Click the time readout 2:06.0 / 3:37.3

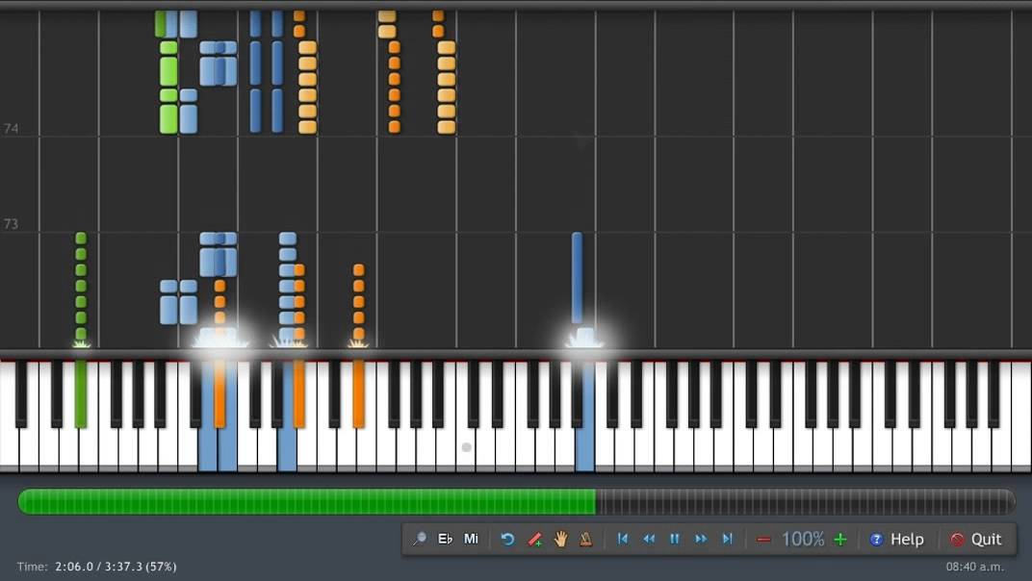coord(116,567)
